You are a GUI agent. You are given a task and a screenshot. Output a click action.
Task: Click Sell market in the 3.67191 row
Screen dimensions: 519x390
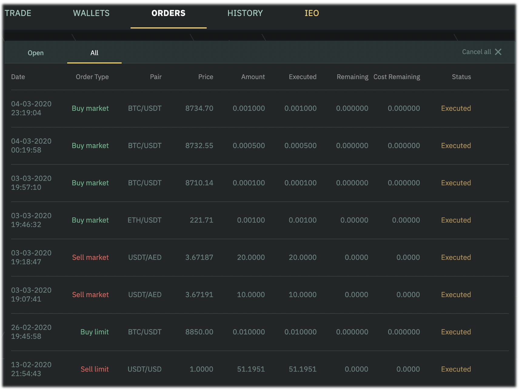(90, 294)
